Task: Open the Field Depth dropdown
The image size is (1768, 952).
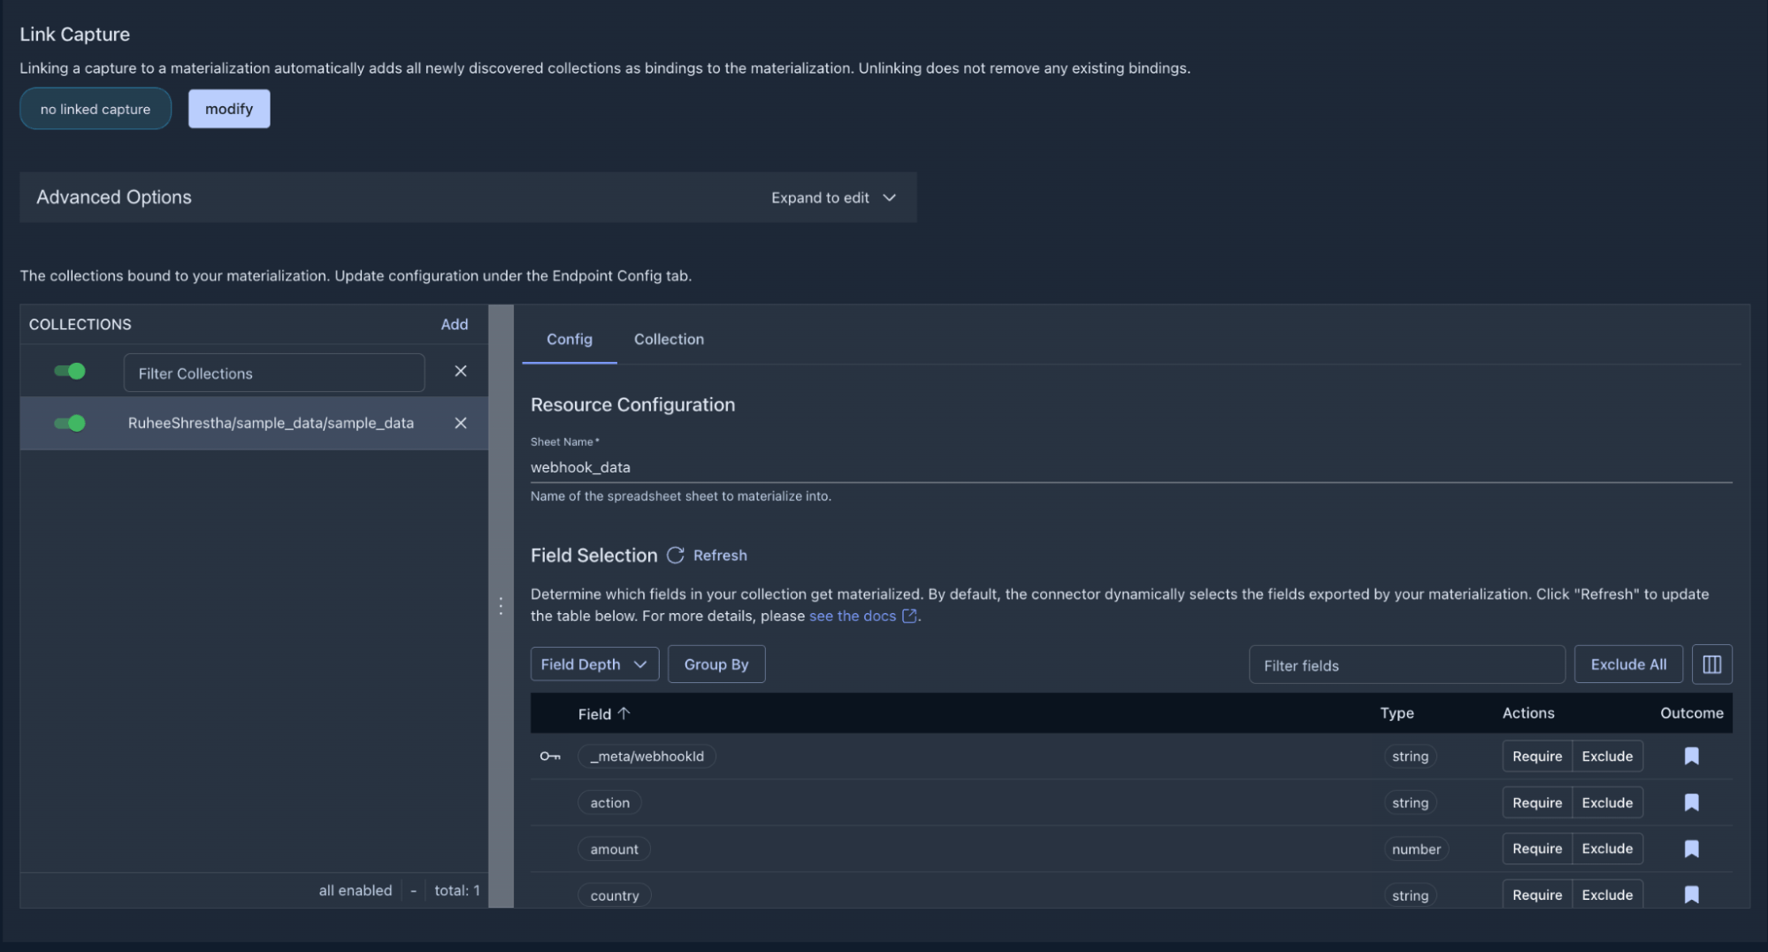Action: [x=594, y=664]
